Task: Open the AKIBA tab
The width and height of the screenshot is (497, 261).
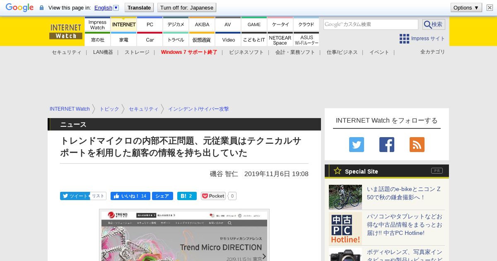Action: pyautogui.click(x=202, y=24)
